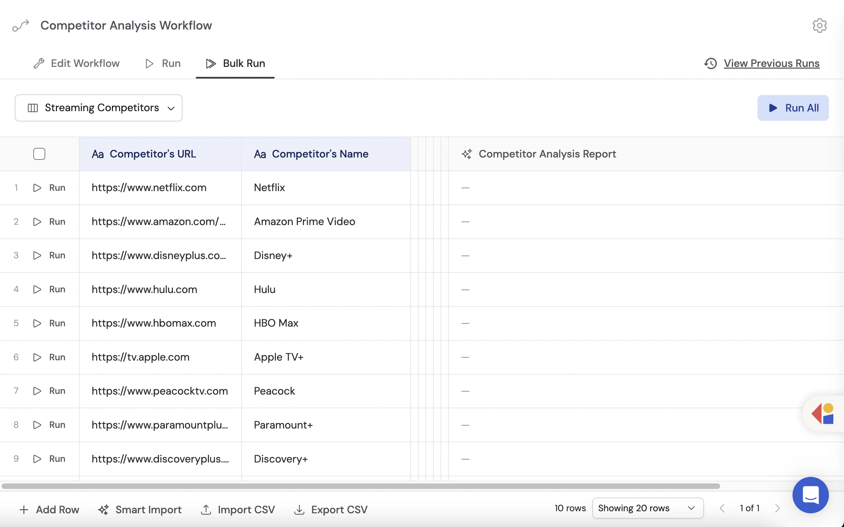Image resolution: width=844 pixels, height=527 pixels.
Task: Open Smart Import
Action: pyautogui.click(x=140, y=510)
